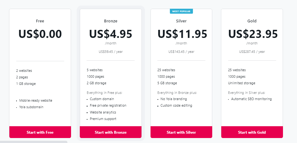The image size is (297, 143).
Task: Select the Bronze plan title
Action: click(111, 21)
